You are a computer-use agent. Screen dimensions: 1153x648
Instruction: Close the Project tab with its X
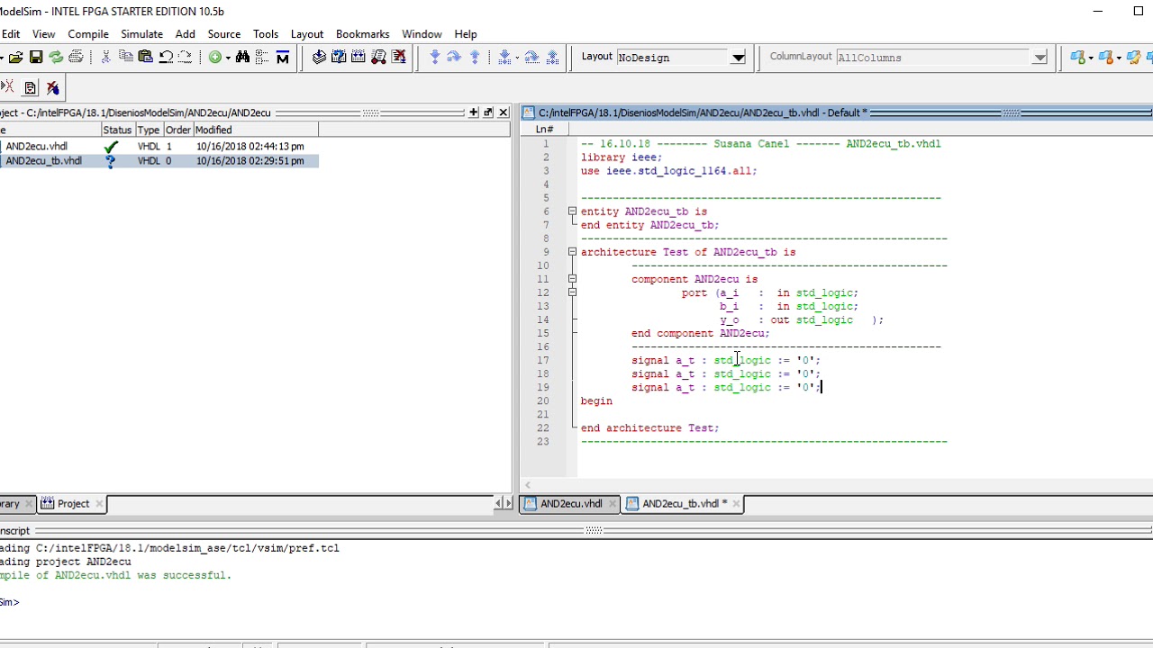click(99, 504)
